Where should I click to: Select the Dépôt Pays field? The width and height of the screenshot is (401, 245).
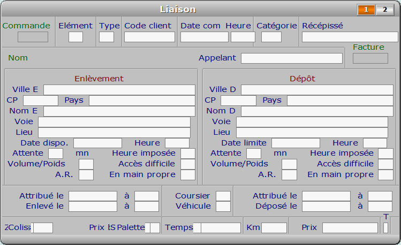pyautogui.click(x=340, y=101)
